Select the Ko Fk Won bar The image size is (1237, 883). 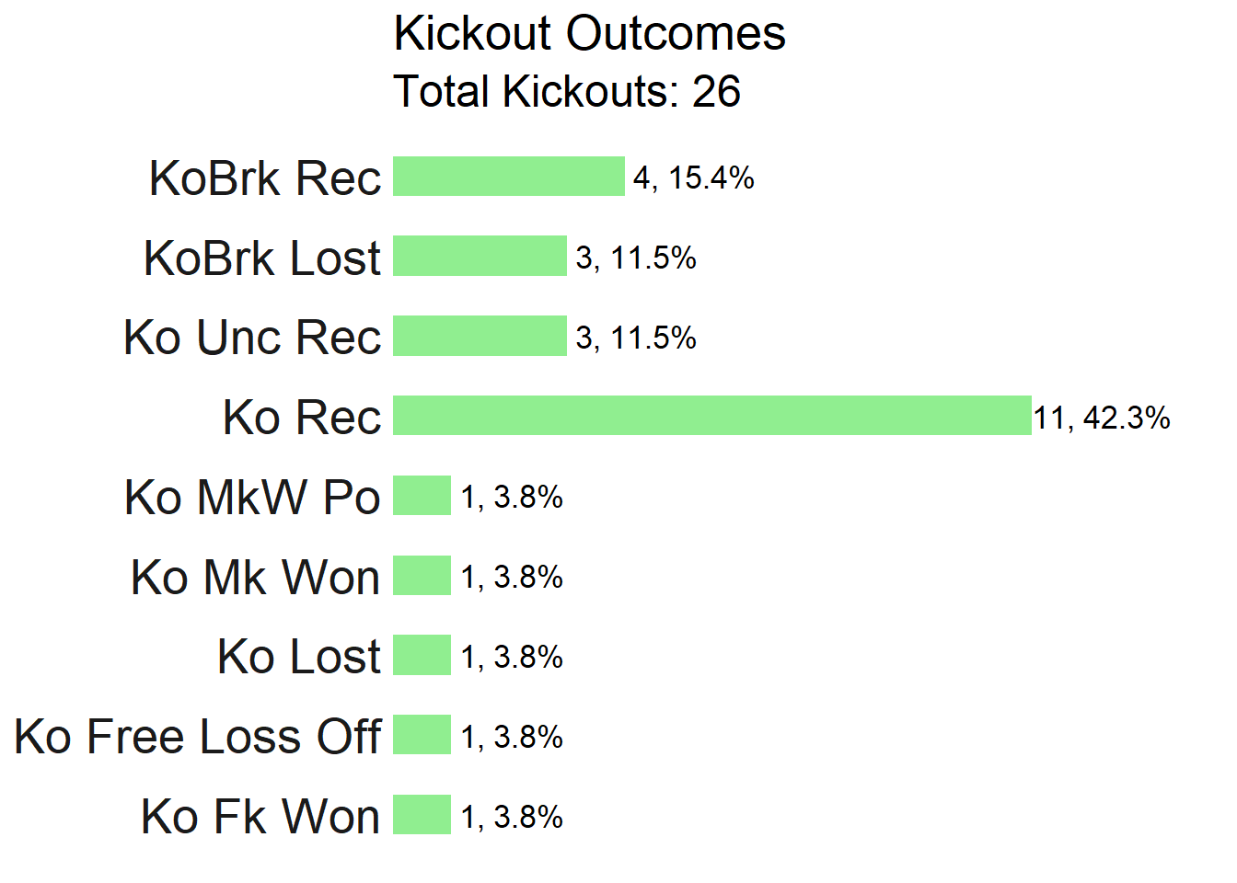point(422,815)
